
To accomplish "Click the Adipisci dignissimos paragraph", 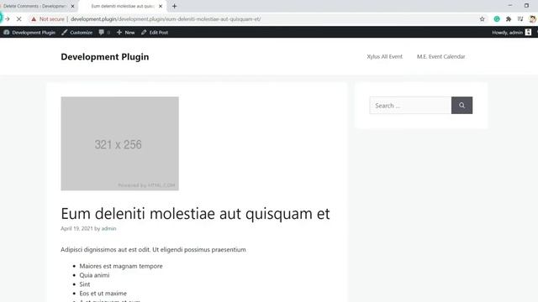I will [x=153, y=250].
